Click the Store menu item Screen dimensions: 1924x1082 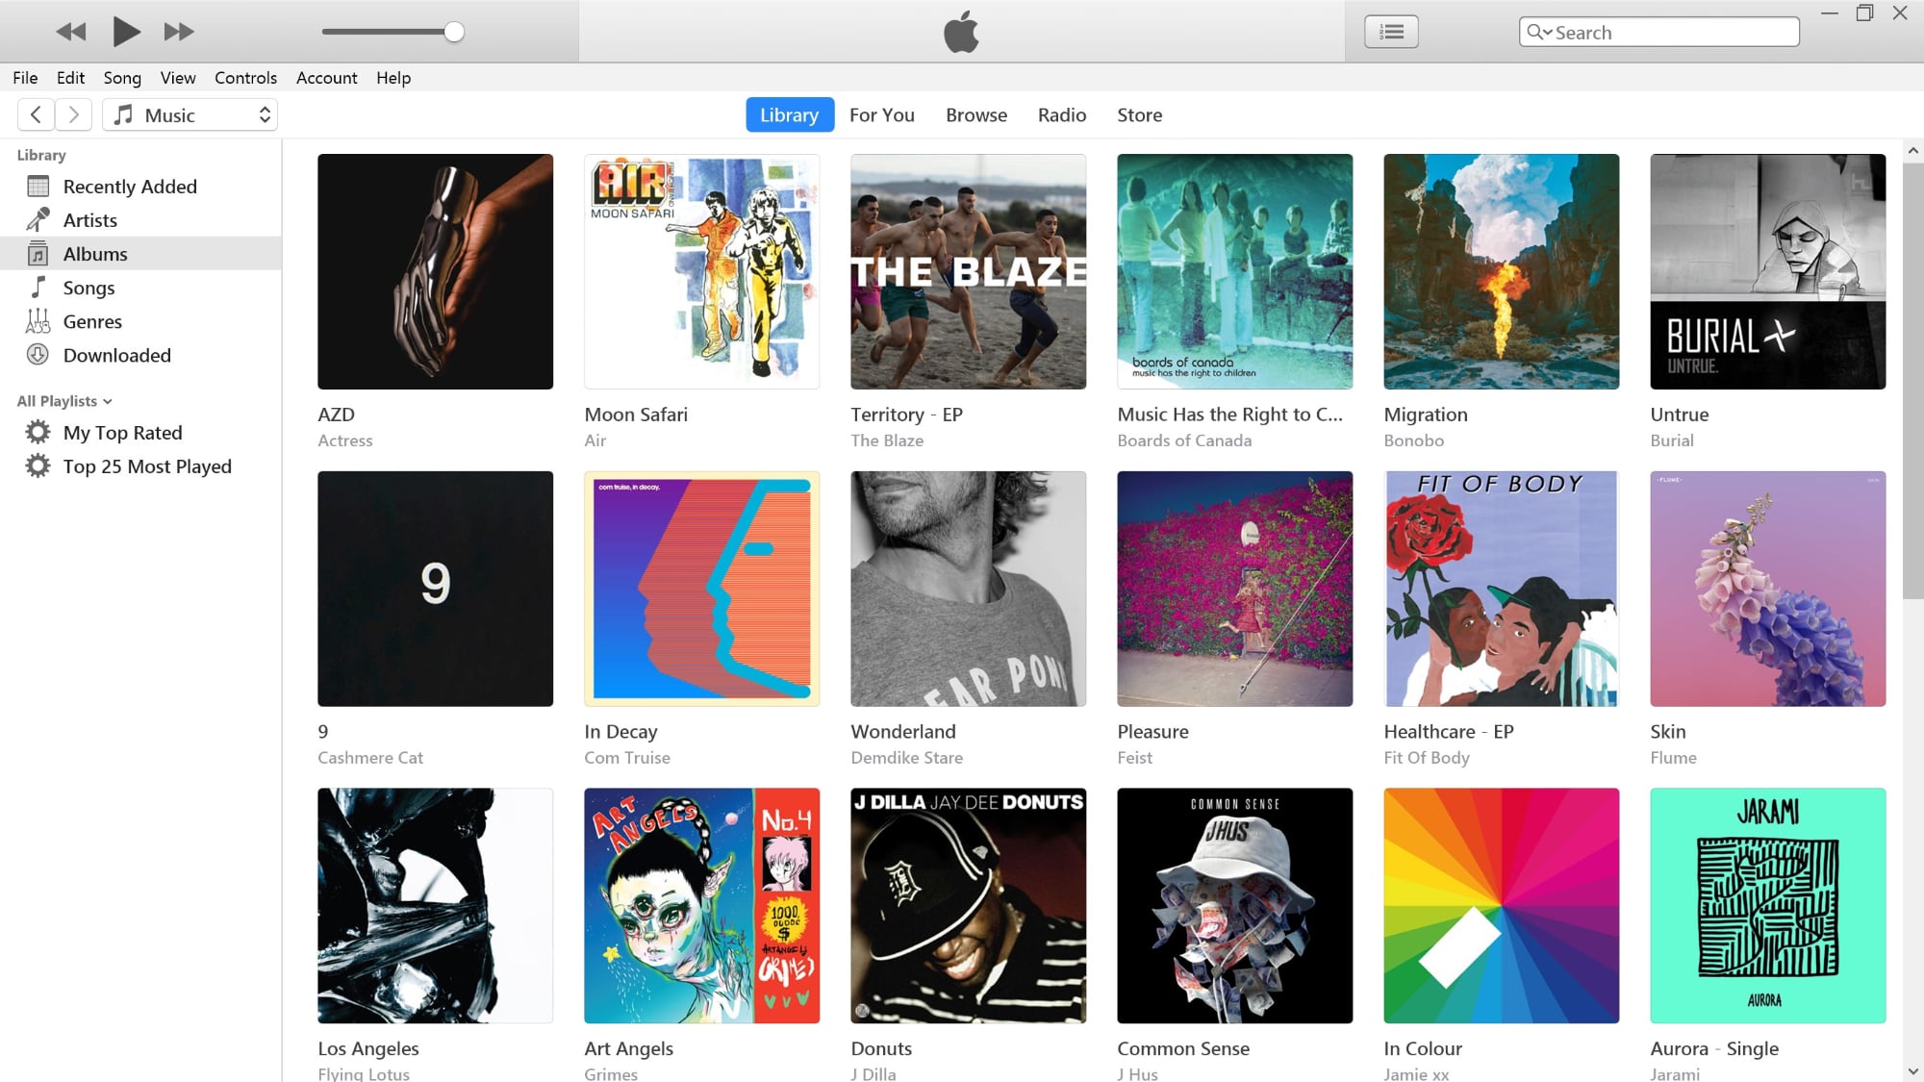click(x=1139, y=115)
